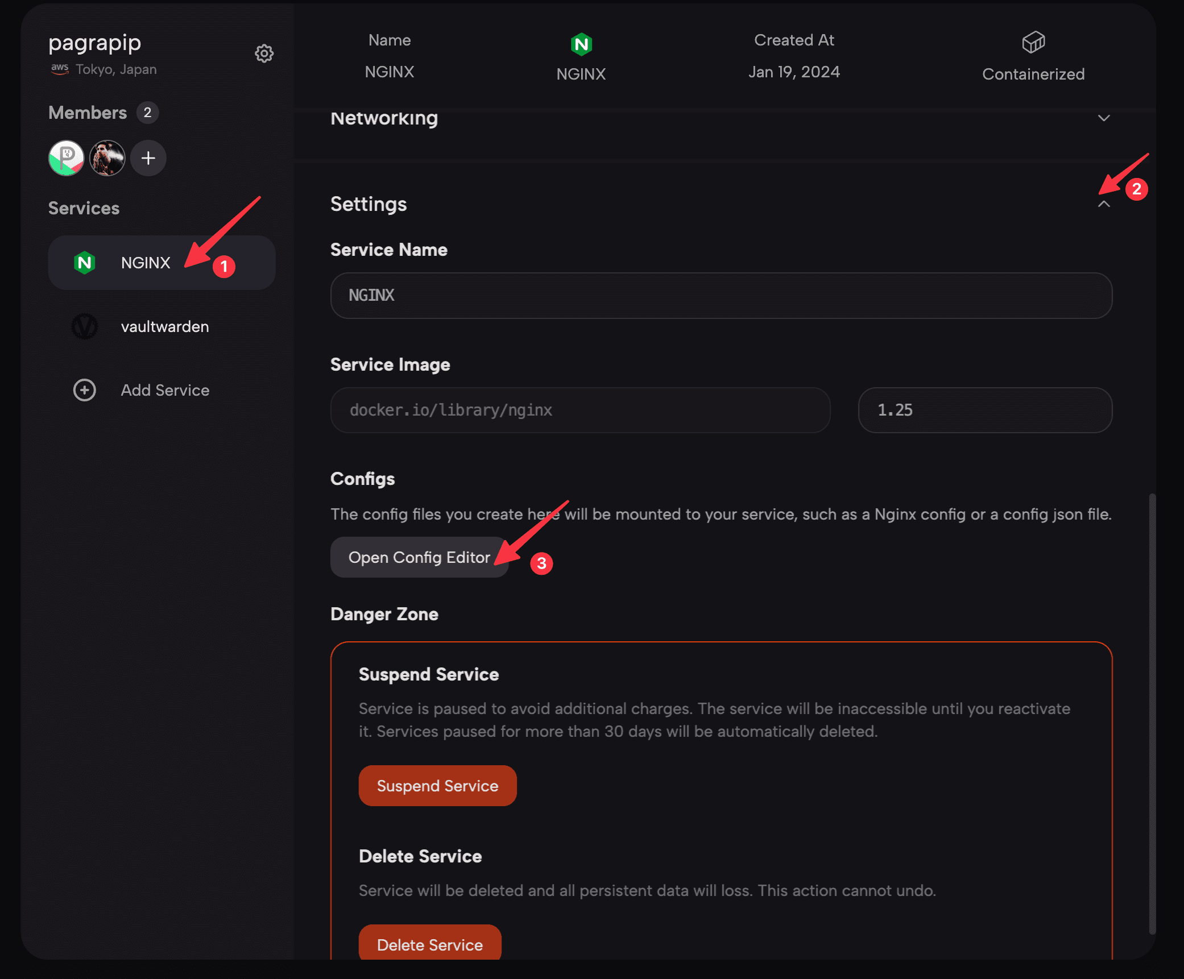
Task: Click the Add Service plus icon
Action: [85, 389]
